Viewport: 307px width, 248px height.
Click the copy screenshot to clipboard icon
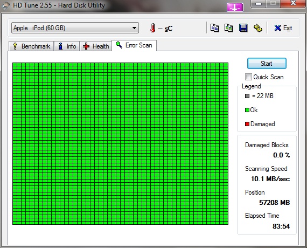pyautogui.click(x=229, y=28)
